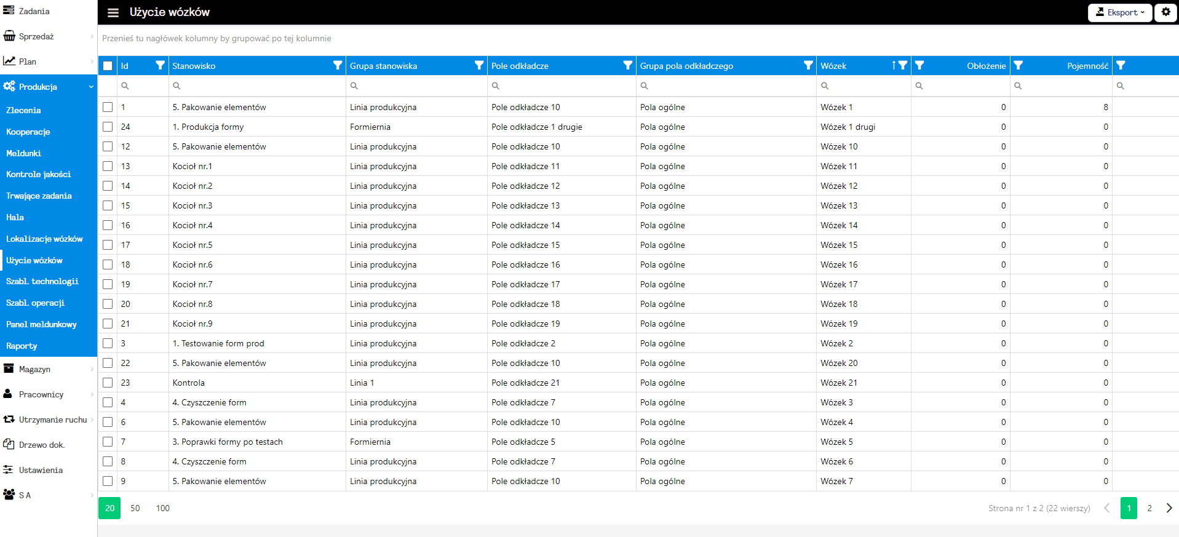Go to page 2 of the table
This screenshot has height=537, width=1179.
click(1149, 508)
